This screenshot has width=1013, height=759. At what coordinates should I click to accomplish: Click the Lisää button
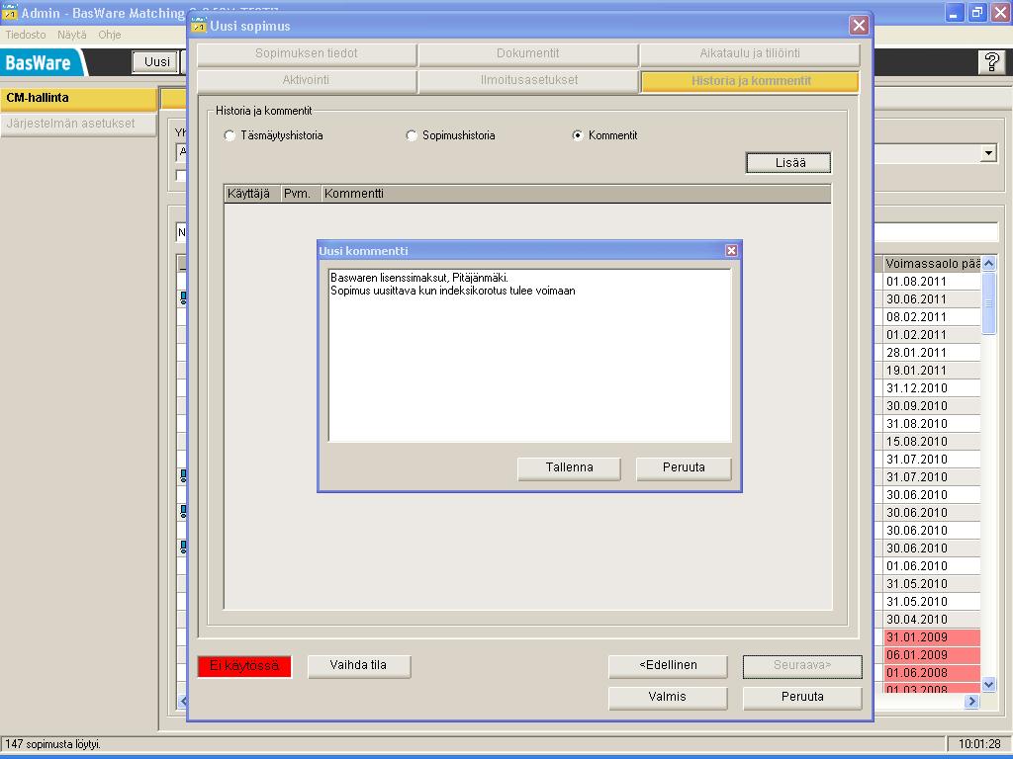pos(788,163)
